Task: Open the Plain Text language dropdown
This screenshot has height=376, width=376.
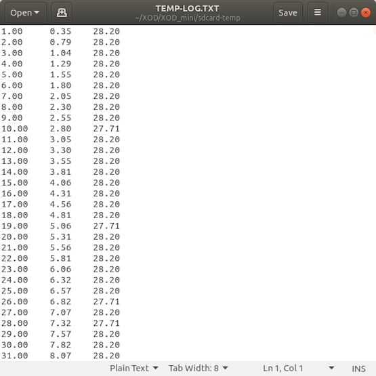Action: point(134,368)
